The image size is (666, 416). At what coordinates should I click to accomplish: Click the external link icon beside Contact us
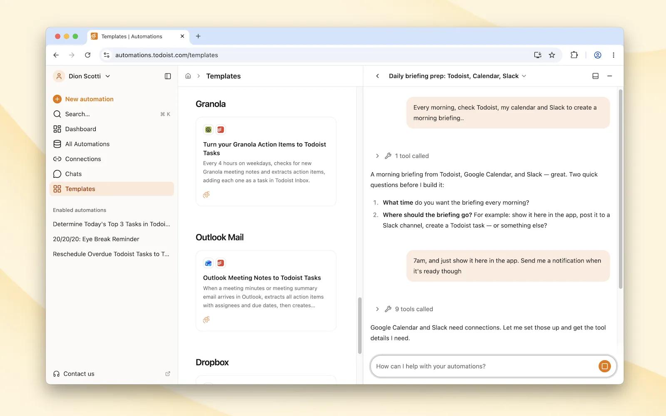tap(168, 374)
